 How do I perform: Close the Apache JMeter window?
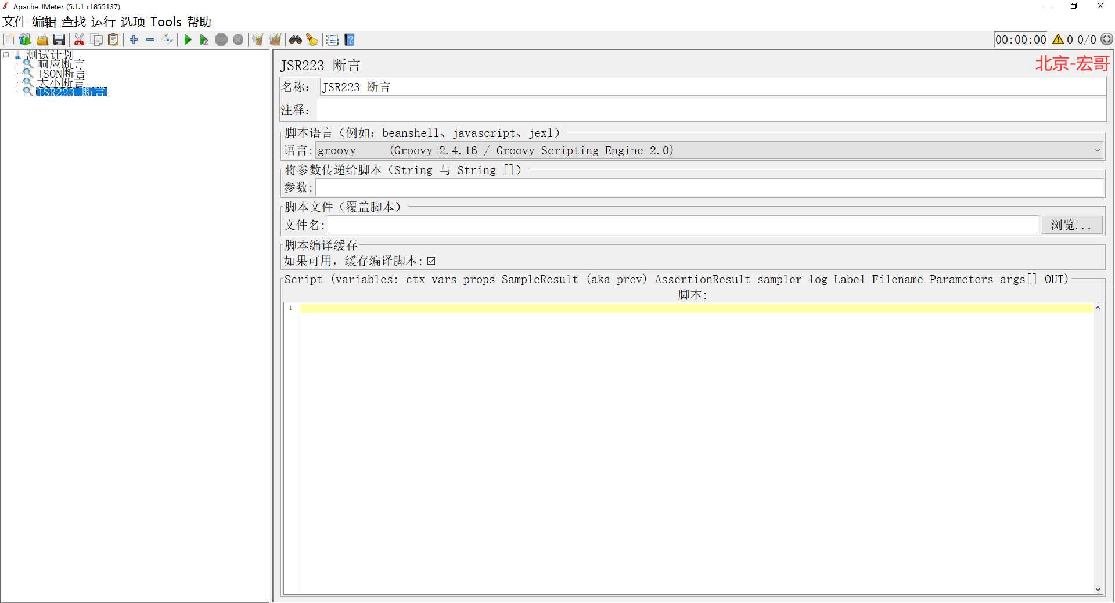(1100, 6)
